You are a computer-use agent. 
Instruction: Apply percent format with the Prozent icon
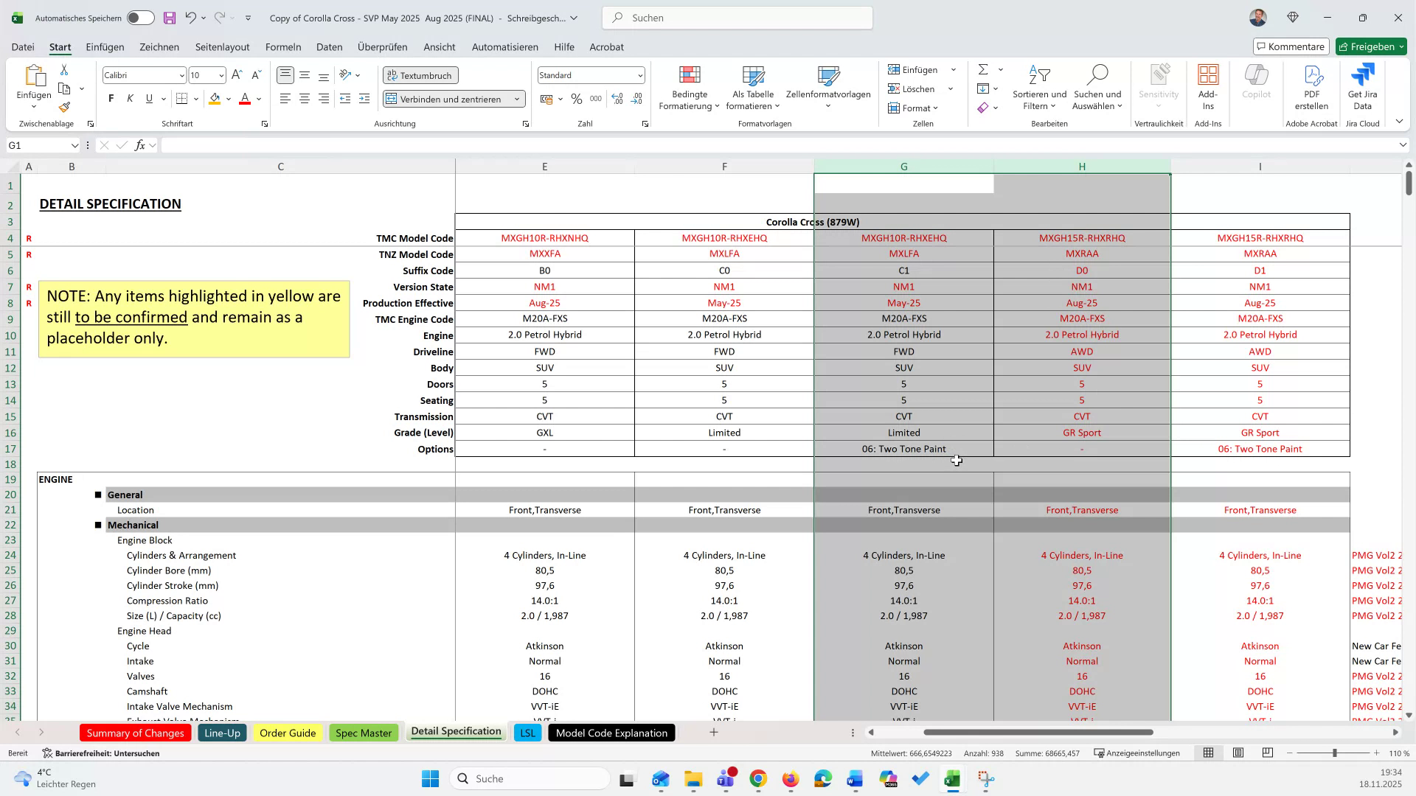click(577, 98)
